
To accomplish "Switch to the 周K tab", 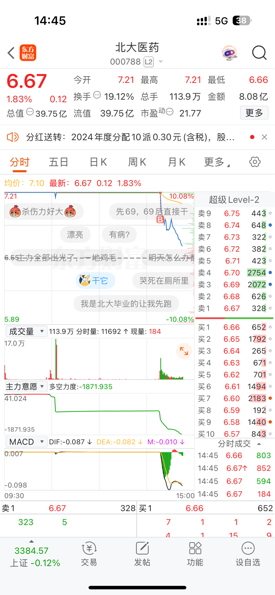I will [x=137, y=162].
